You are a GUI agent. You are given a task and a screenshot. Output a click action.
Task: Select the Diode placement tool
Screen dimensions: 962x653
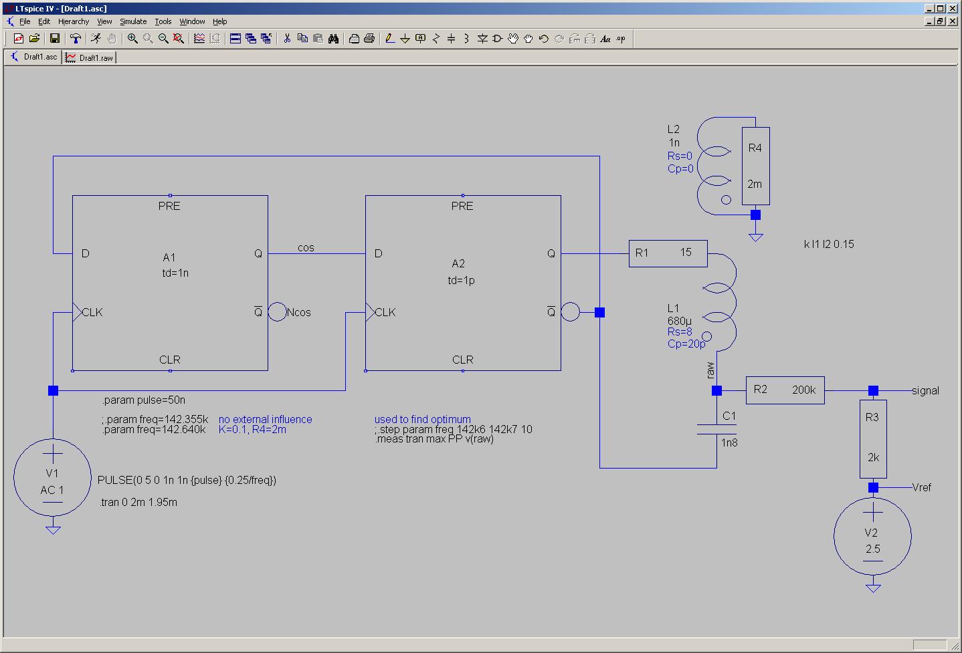pyautogui.click(x=482, y=39)
